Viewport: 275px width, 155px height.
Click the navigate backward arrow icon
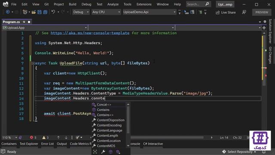click(x=8, y=12)
